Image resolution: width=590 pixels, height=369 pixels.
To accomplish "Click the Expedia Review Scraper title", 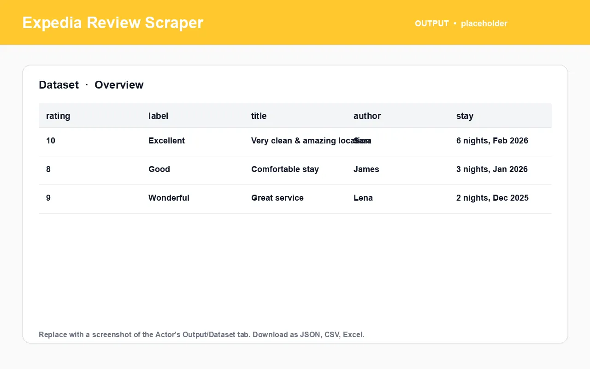I will click(x=113, y=23).
